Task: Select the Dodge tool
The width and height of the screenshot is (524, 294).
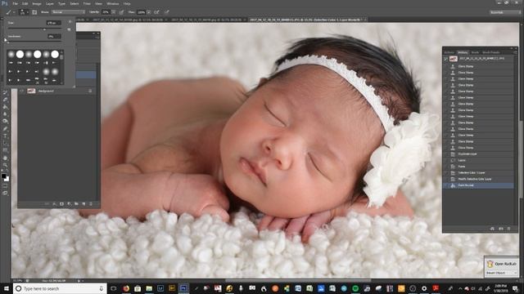Action: (5, 121)
